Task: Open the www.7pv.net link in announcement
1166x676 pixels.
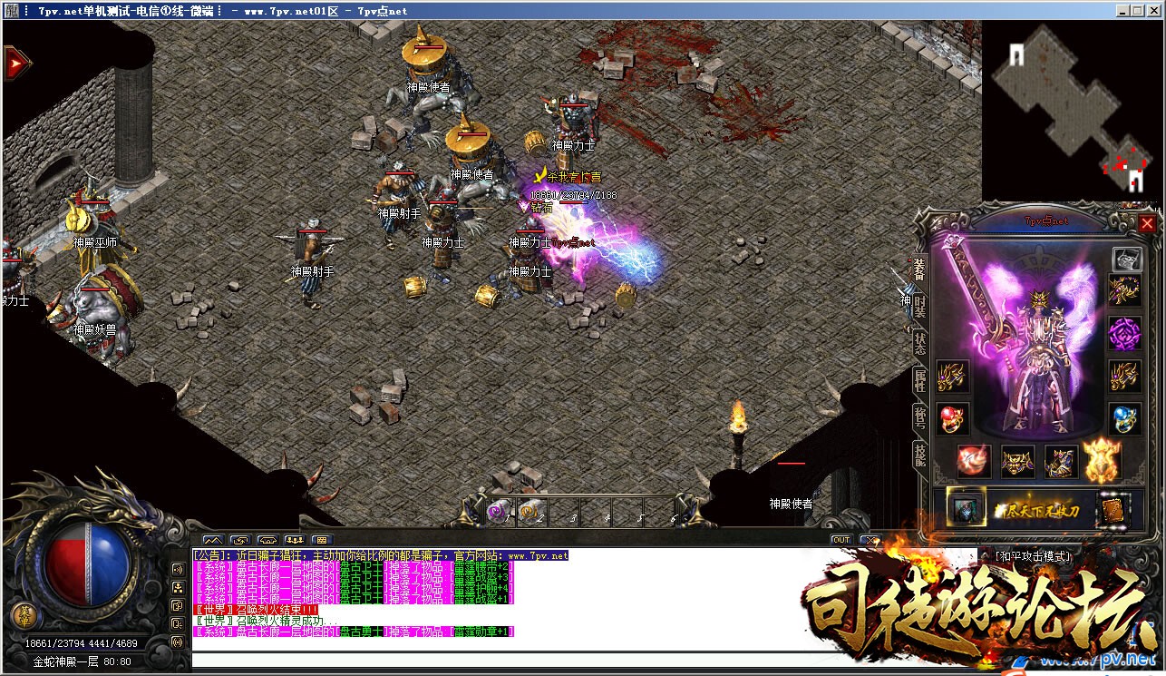Action: coord(538,555)
